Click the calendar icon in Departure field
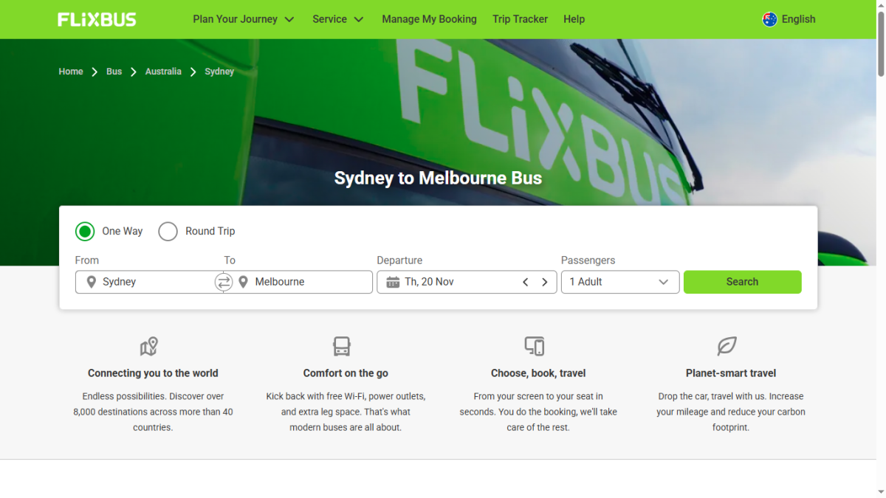The height and width of the screenshot is (498, 886). (x=392, y=282)
